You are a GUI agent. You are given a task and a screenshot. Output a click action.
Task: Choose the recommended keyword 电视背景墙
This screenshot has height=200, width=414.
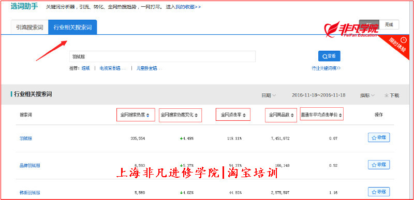click(112, 68)
